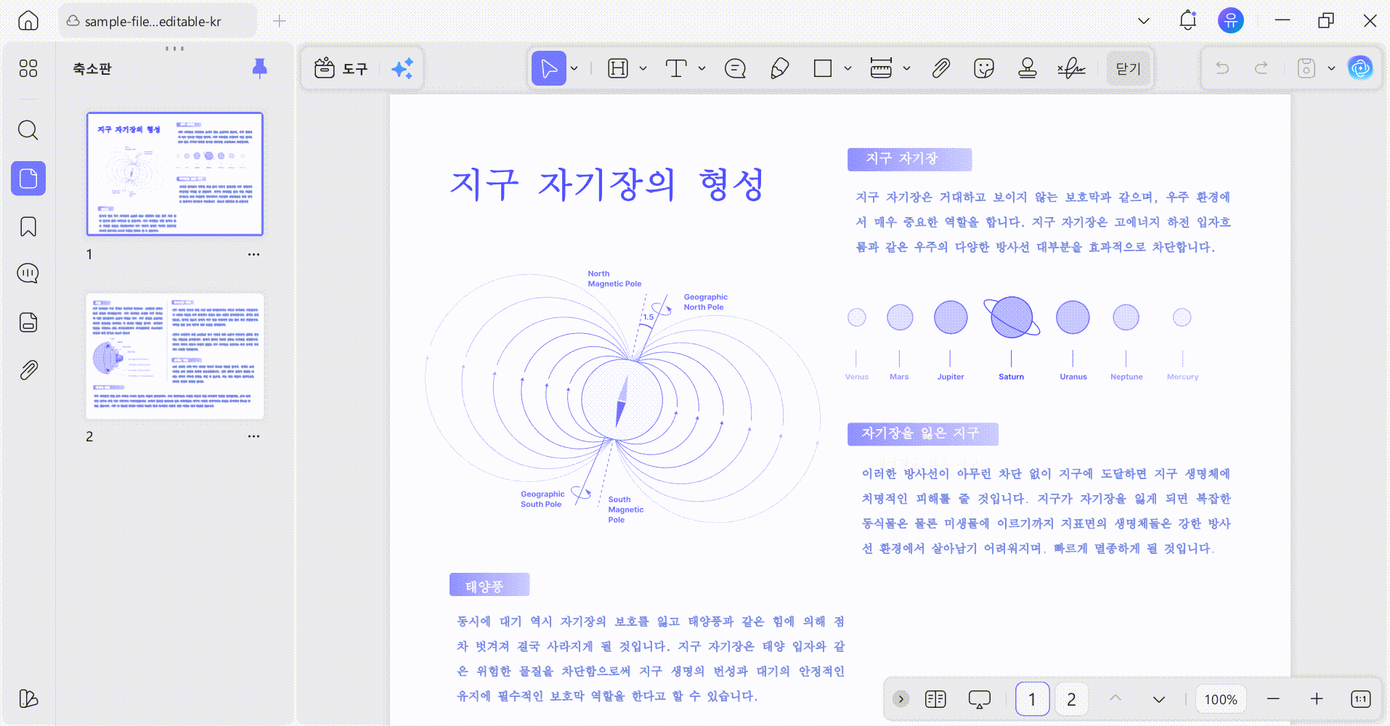Save the document icon
Viewport: 1390px width, 726px height.
pyautogui.click(x=1306, y=68)
